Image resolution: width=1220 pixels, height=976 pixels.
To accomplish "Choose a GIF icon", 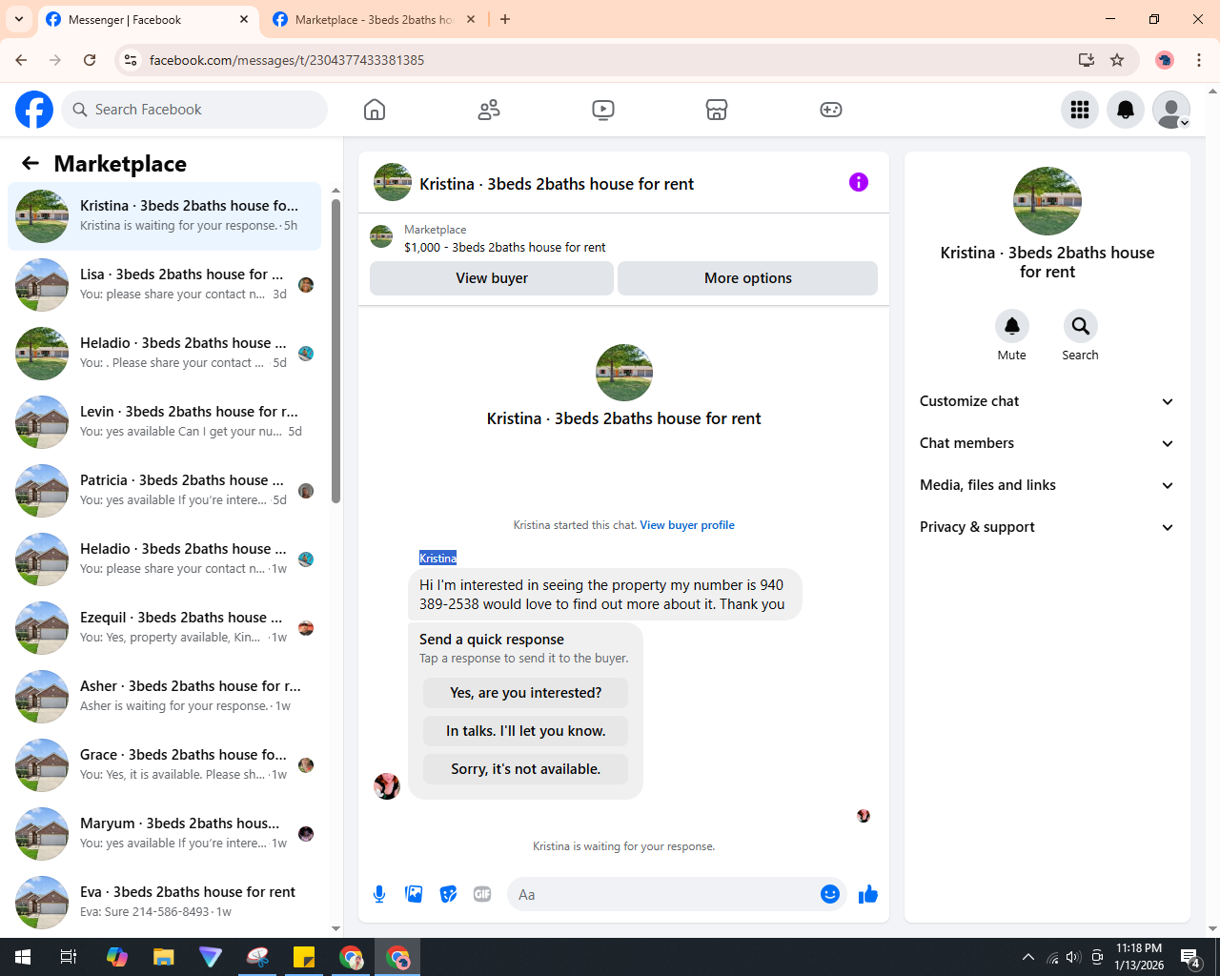I will click(x=482, y=894).
